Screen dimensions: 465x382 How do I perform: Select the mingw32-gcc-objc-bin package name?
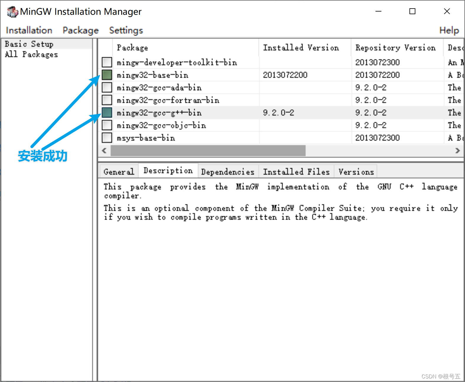tap(161, 125)
